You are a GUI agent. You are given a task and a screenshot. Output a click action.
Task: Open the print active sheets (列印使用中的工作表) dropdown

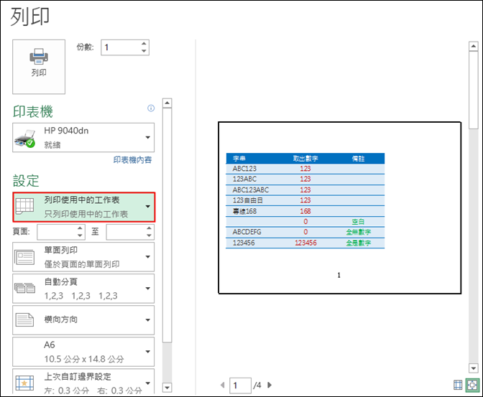(84, 207)
